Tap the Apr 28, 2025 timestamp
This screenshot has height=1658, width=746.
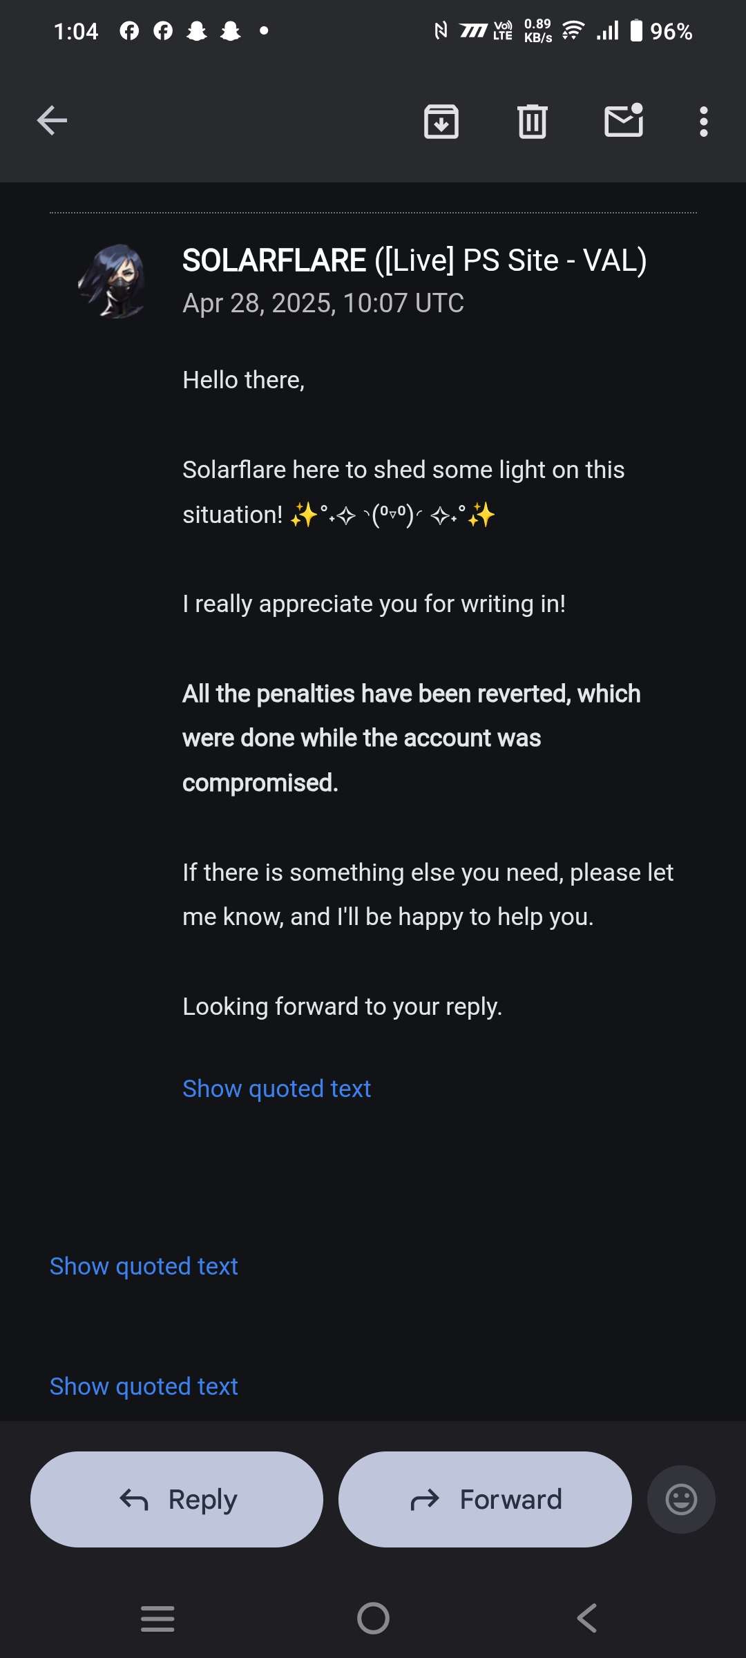[323, 303]
